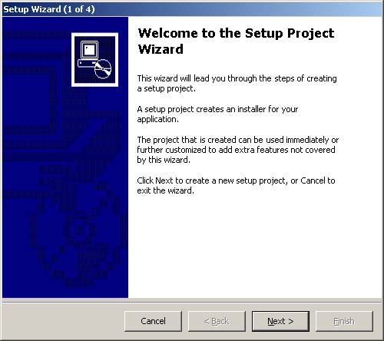Click the blue decorative side banner
384x341 pixels.
coord(65,157)
